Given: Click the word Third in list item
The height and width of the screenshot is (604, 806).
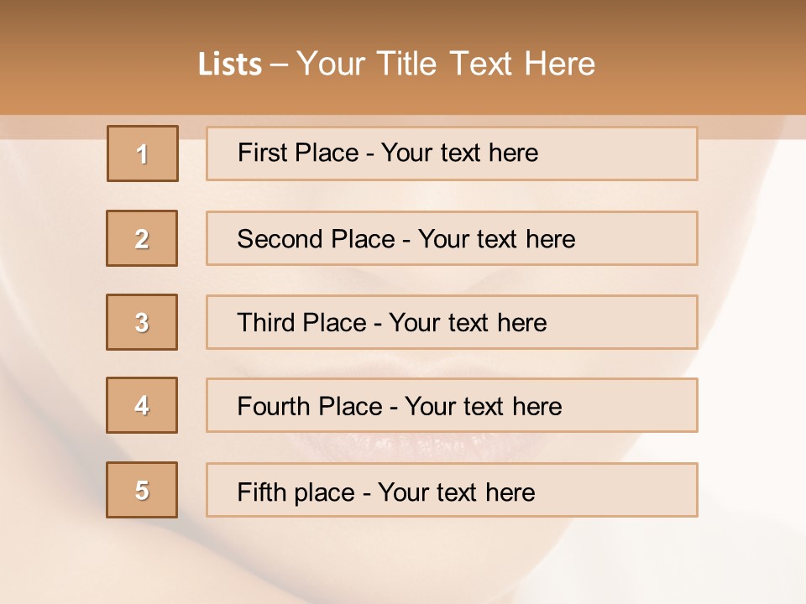Looking at the screenshot, I should point(266,322).
